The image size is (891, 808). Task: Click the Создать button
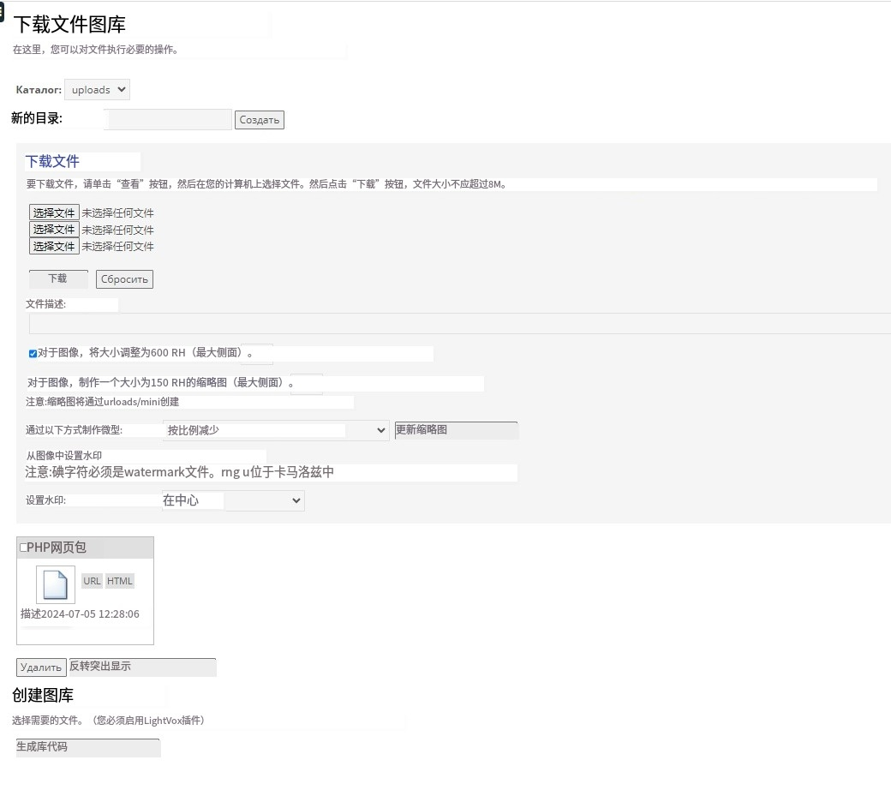coord(259,120)
